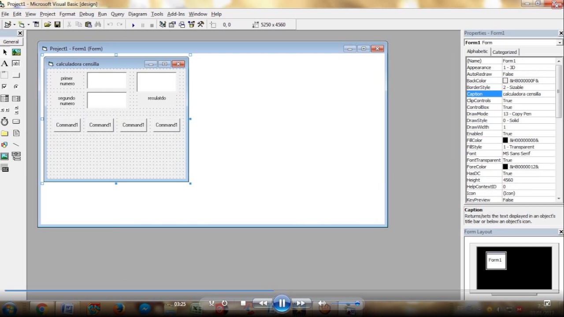Select the ComboBox control tool
The height and width of the screenshot is (317, 564).
[5, 98]
